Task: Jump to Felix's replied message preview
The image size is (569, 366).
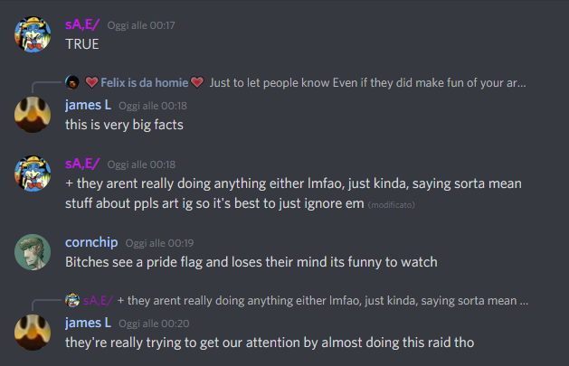Action: point(367,82)
